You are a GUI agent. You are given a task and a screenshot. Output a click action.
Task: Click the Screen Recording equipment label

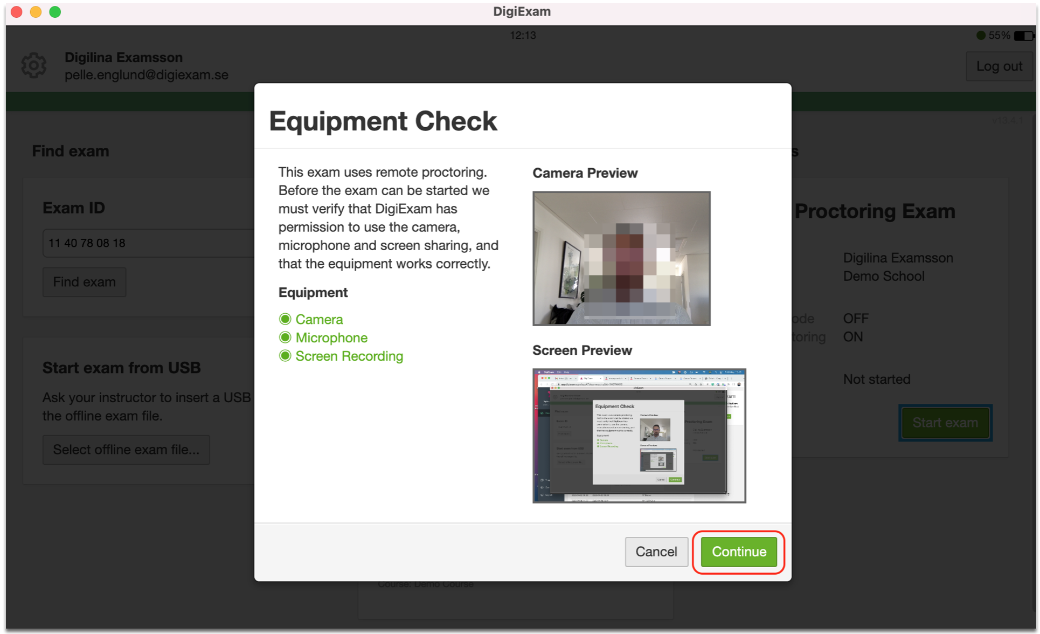click(x=349, y=356)
